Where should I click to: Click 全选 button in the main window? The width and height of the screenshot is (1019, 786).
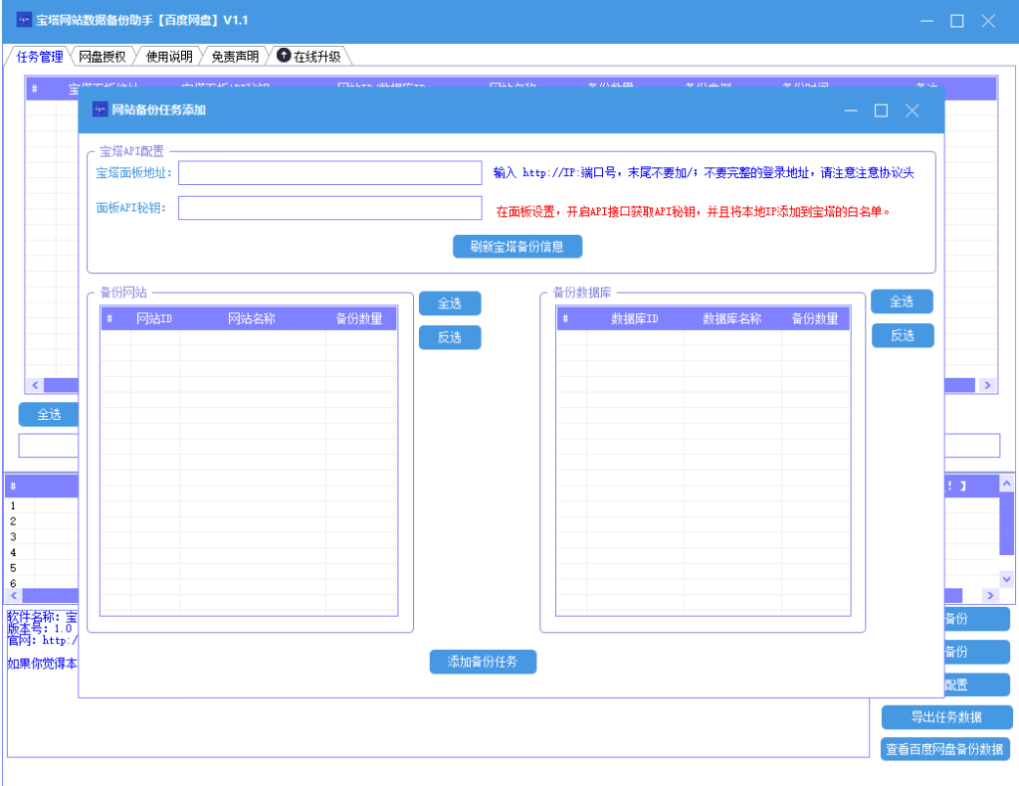coord(49,415)
